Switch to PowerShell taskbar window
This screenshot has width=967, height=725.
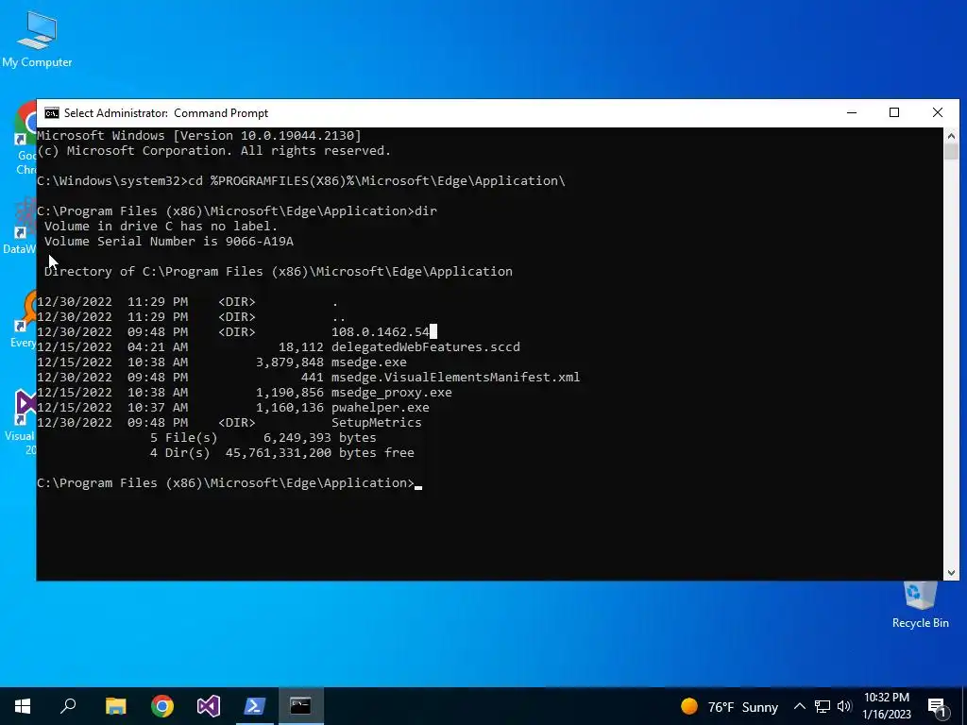[x=255, y=706]
